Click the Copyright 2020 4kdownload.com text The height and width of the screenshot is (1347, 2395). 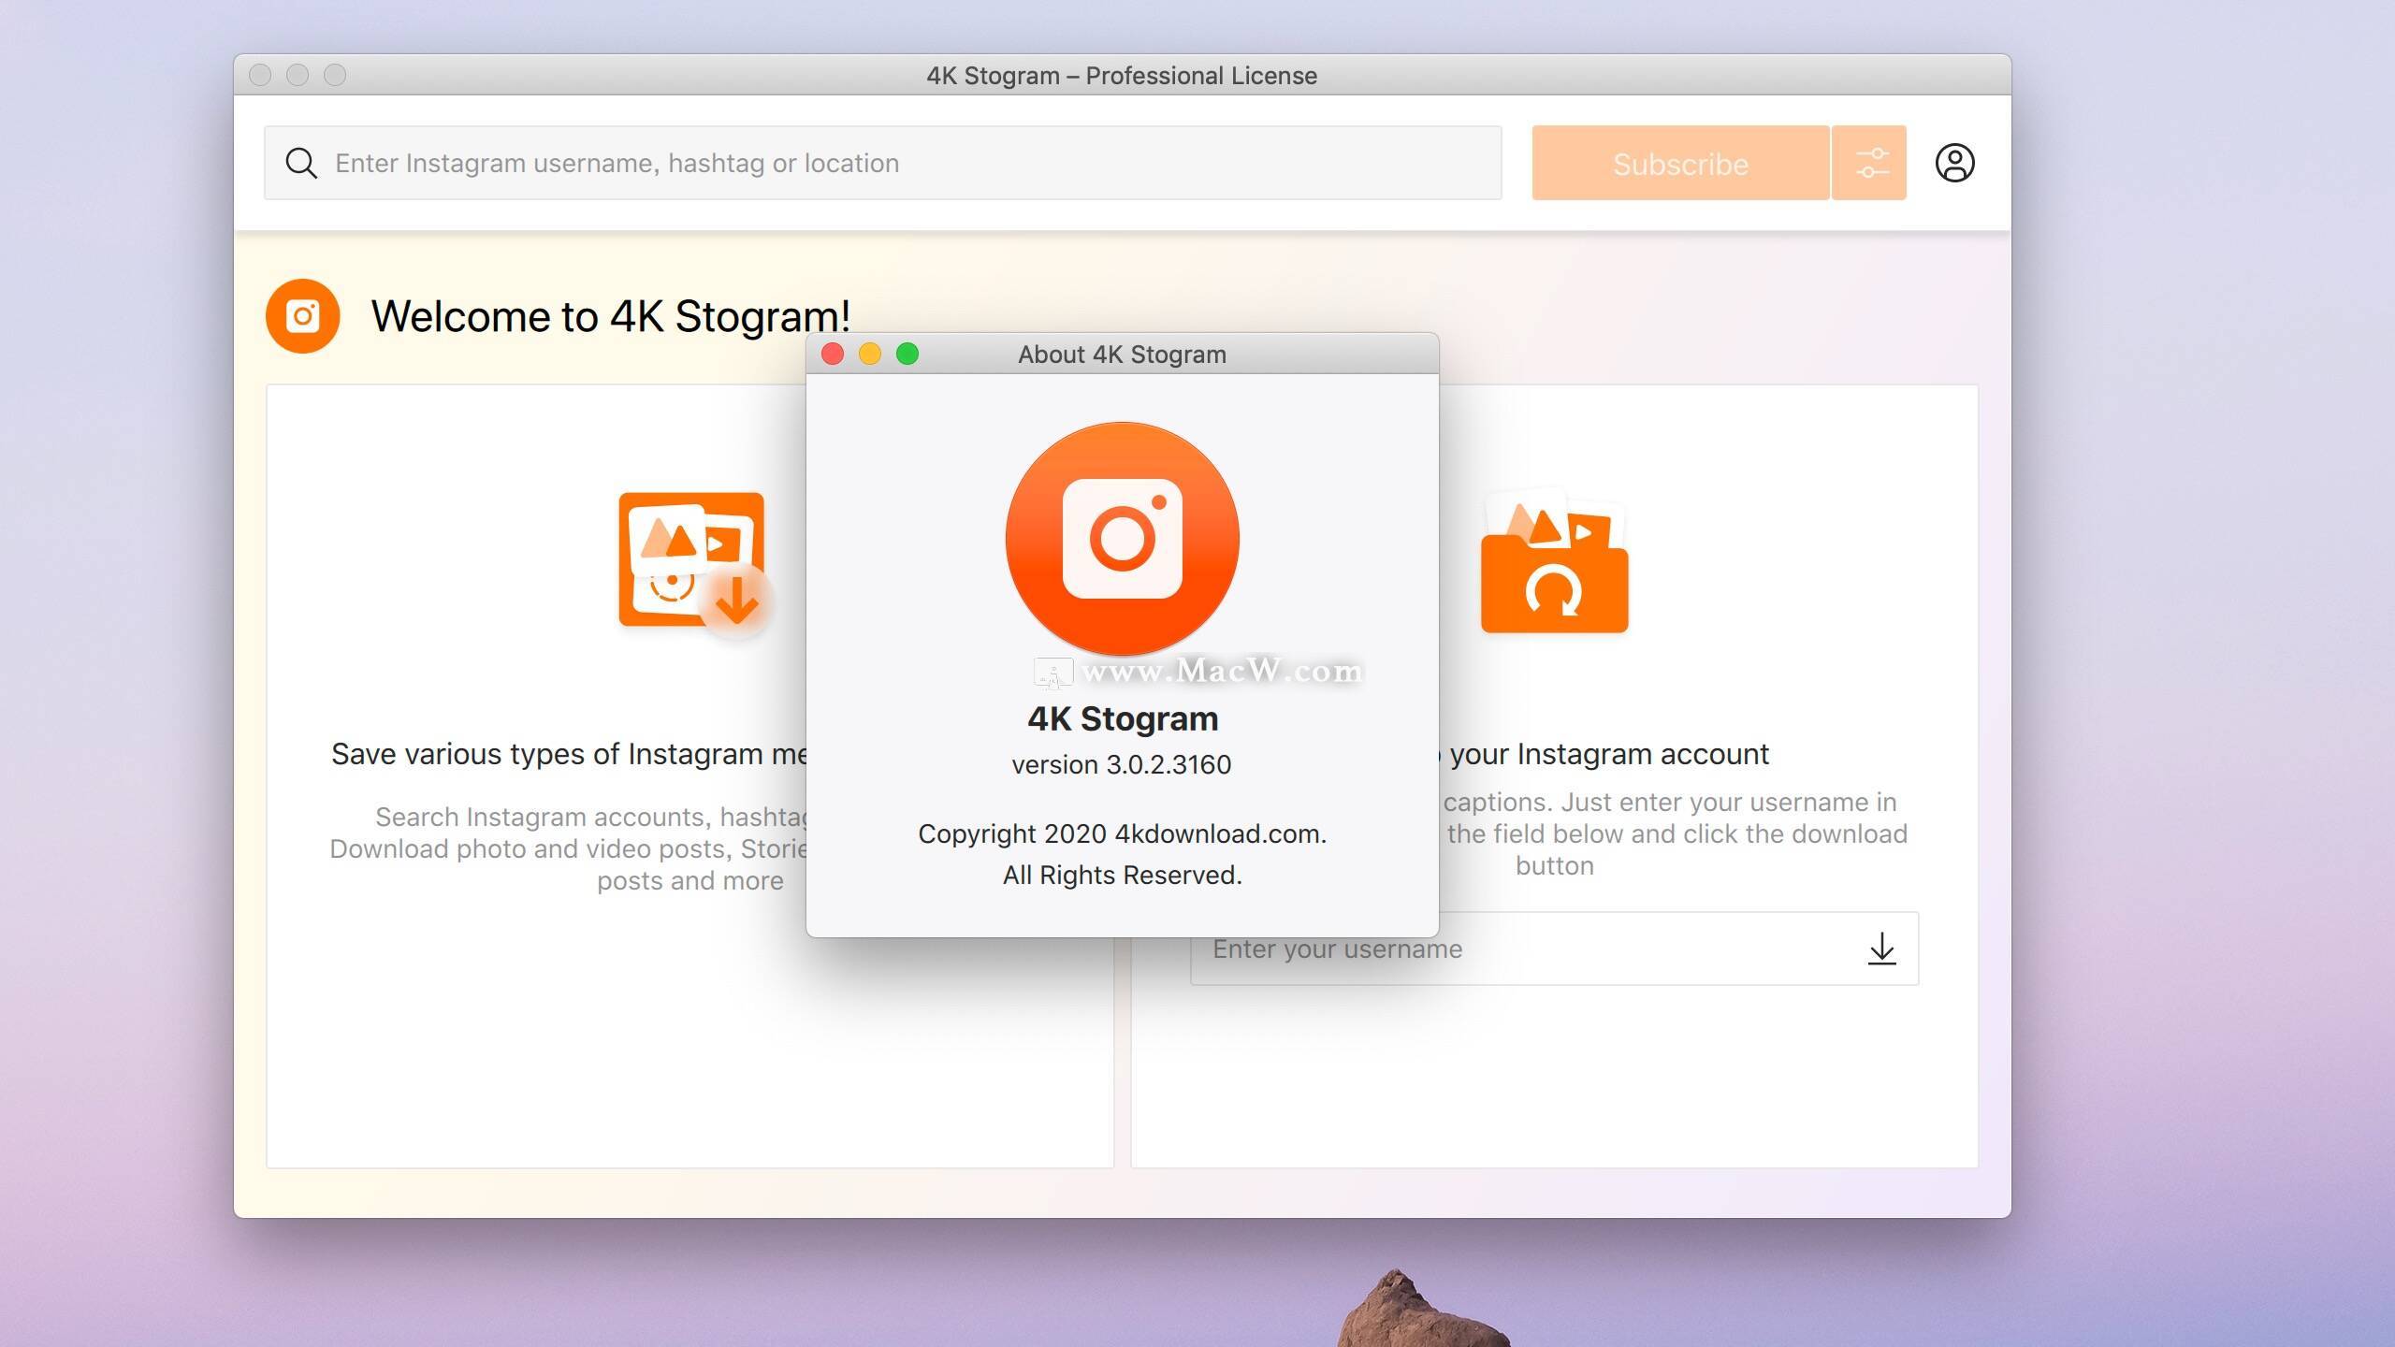click(1122, 833)
